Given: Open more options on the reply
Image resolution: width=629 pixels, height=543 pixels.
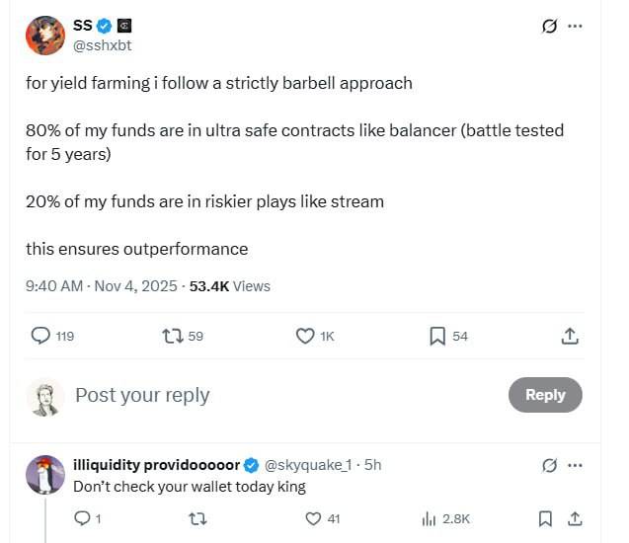Looking at the screenshot, I should point(575,465).
